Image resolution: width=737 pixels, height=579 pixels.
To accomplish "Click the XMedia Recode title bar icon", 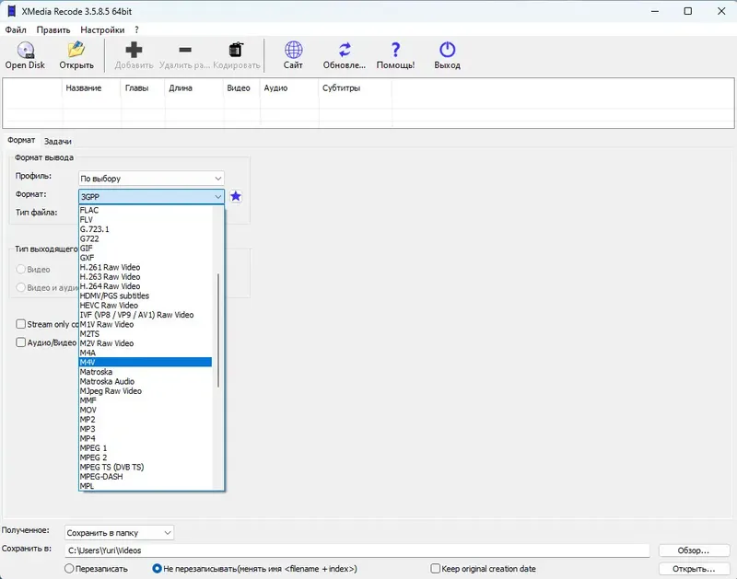I will pyautogui.click(x=12, y=11).
